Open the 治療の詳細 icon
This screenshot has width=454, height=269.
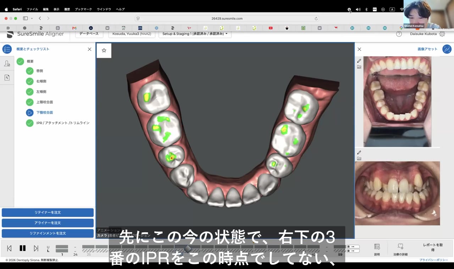click(x=400, y=249)
